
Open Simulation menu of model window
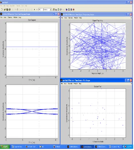pos(12,6)
